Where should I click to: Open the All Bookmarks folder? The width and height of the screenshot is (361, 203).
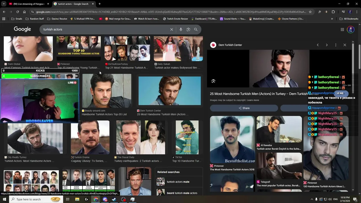(x=349, y=19)
